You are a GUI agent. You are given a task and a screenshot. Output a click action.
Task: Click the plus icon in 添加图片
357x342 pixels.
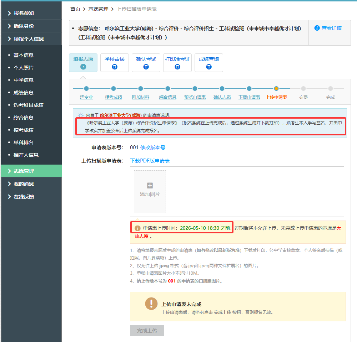point(150,186)
